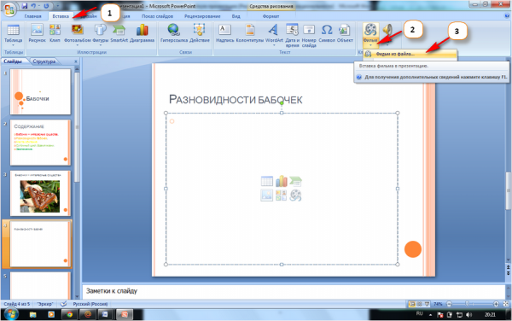Insert a text box with the Надпись icon
The image size is (512, 321).
(225, 30)
